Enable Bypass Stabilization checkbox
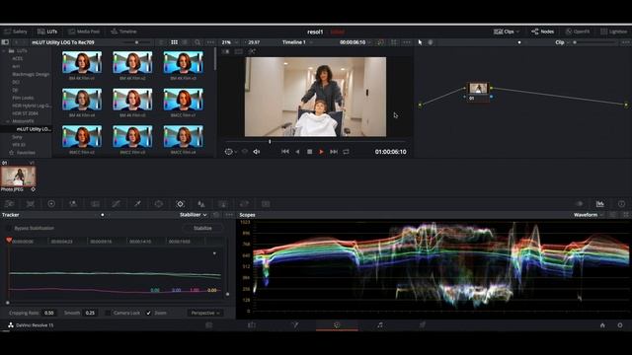Image resolution: width=632 pixels, height=355 pixels. [9, 228]
